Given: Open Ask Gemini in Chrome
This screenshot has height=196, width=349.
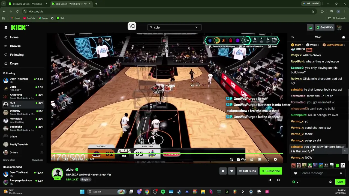Looking at the screenshot, I should [x=311, y=4].
